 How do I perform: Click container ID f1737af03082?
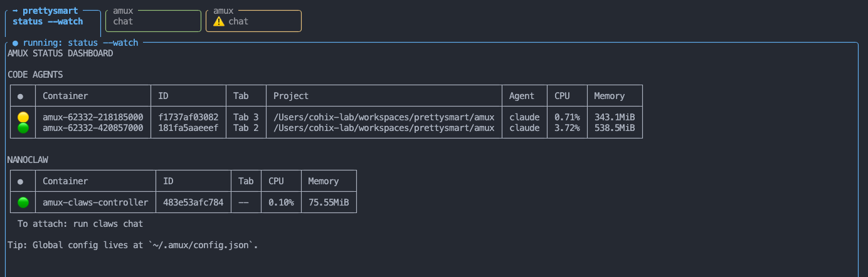188,117
